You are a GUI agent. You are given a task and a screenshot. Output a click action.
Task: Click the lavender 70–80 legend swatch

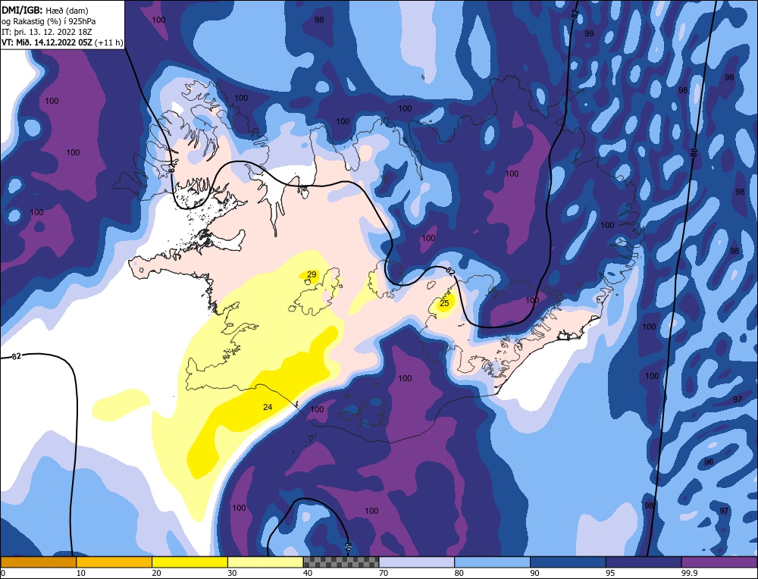[417, 562]
